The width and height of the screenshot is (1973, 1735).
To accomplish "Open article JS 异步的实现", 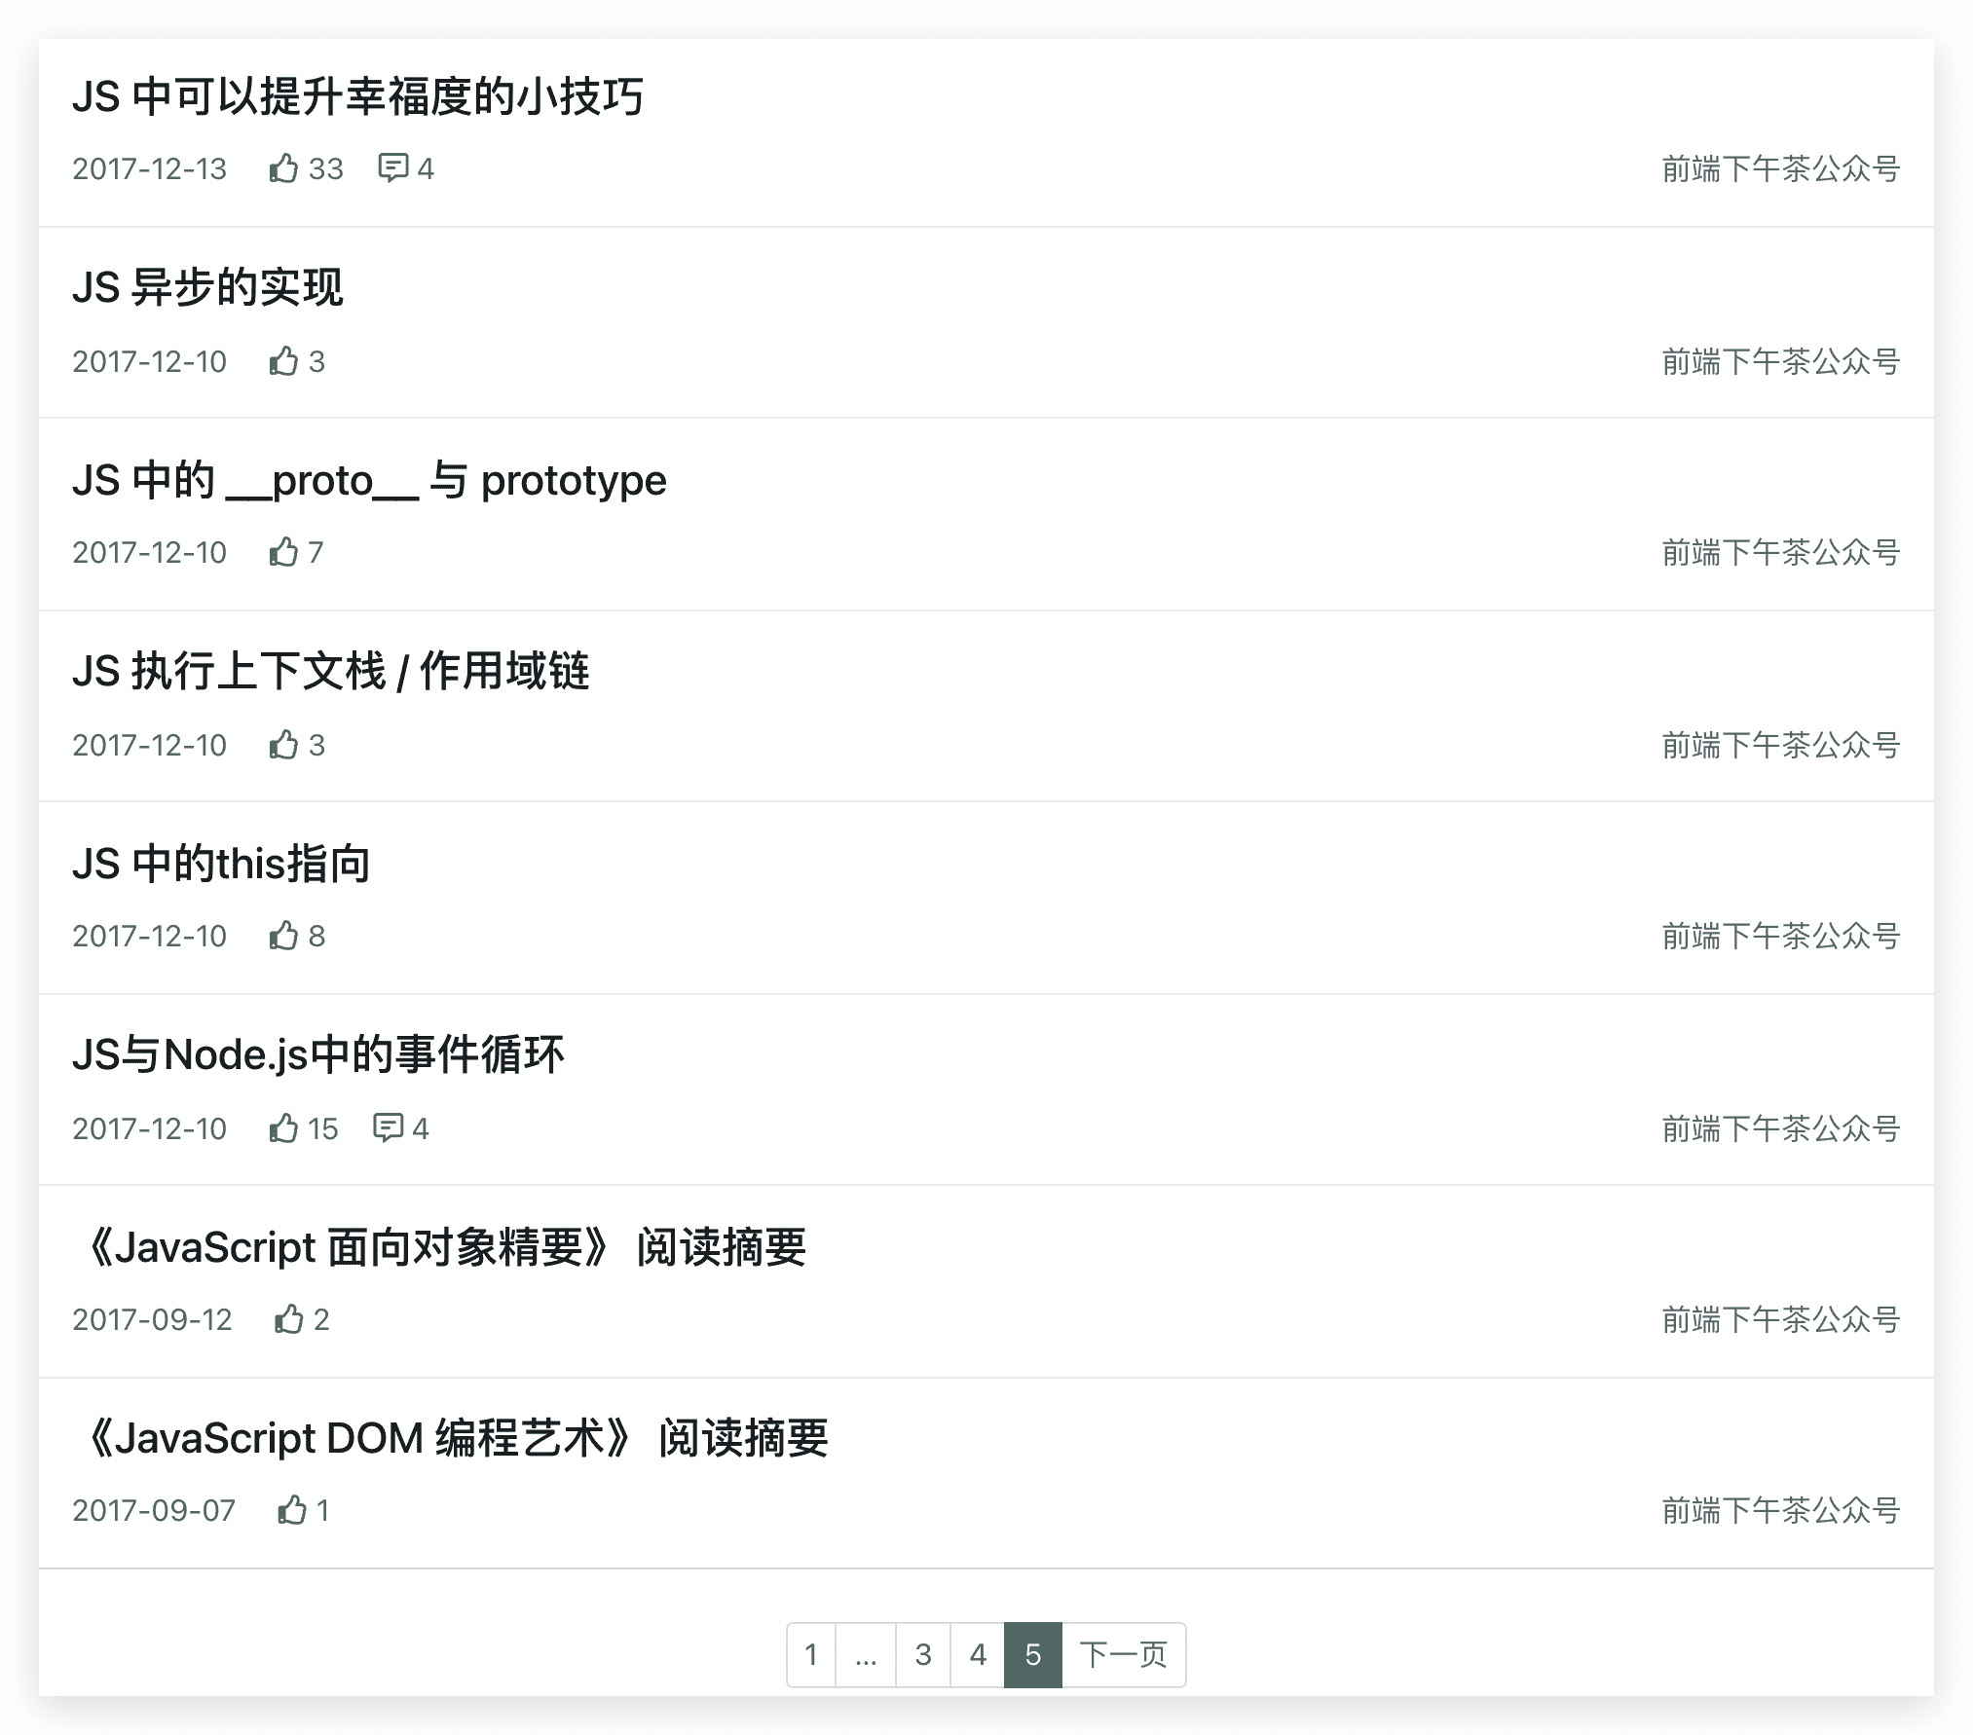I will (x=207, y=287).
